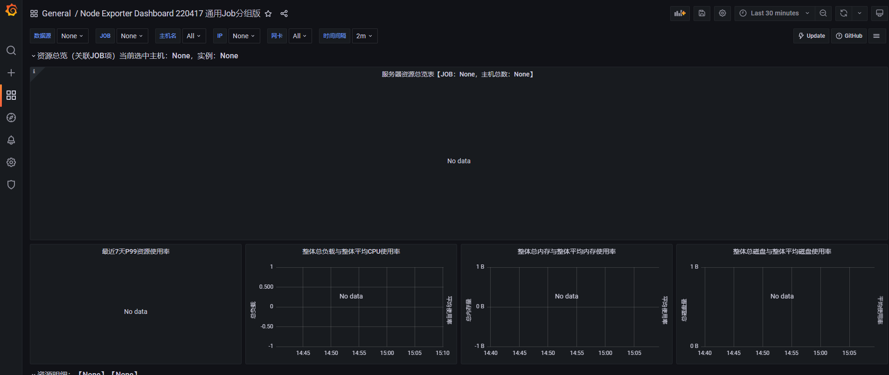Share the dashboard via share icon
This screenshot has height=375, width=889.
click(284, 14)
